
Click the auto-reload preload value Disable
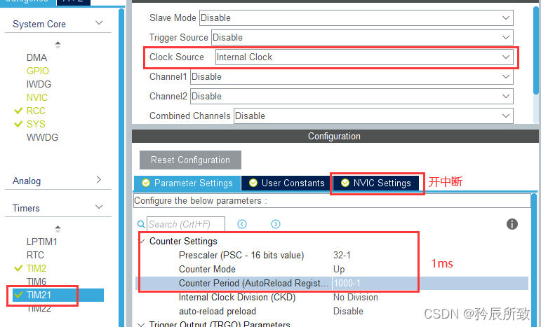pos(348,312)
